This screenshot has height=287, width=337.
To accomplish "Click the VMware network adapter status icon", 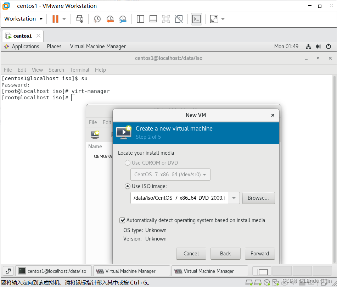I will pyautogui.click(x=276, y=282).
